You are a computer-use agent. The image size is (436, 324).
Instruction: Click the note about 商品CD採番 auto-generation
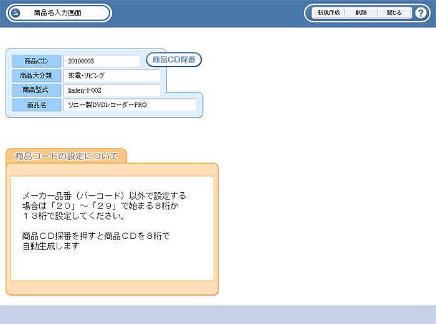pyautogui.click(x=95, y=241)
